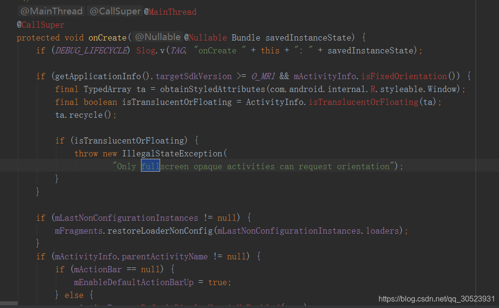Click the mFragments field
499x308 pixels.
(x=78, y=231)
